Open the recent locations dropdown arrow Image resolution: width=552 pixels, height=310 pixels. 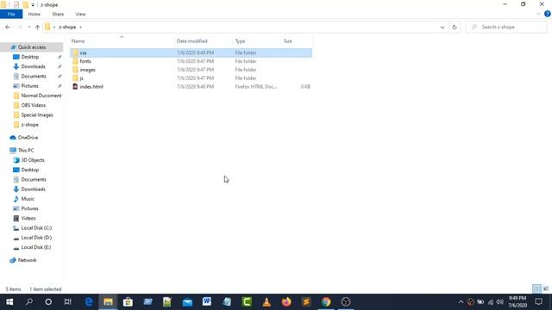point(28,27)
